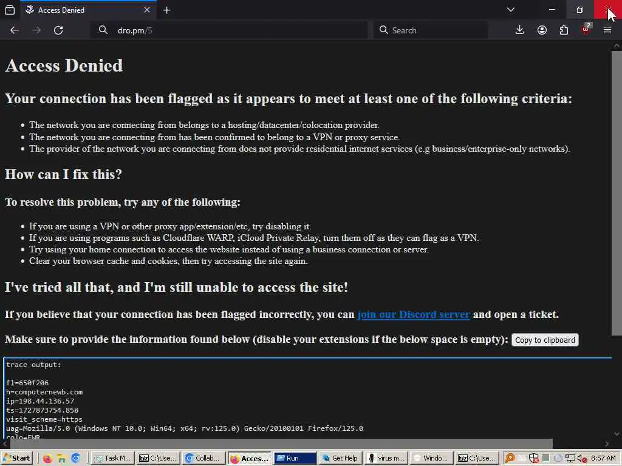This screenshot has height=466, width=622.
Task: Click into the Search box
Action: click(x=431, y=30)
